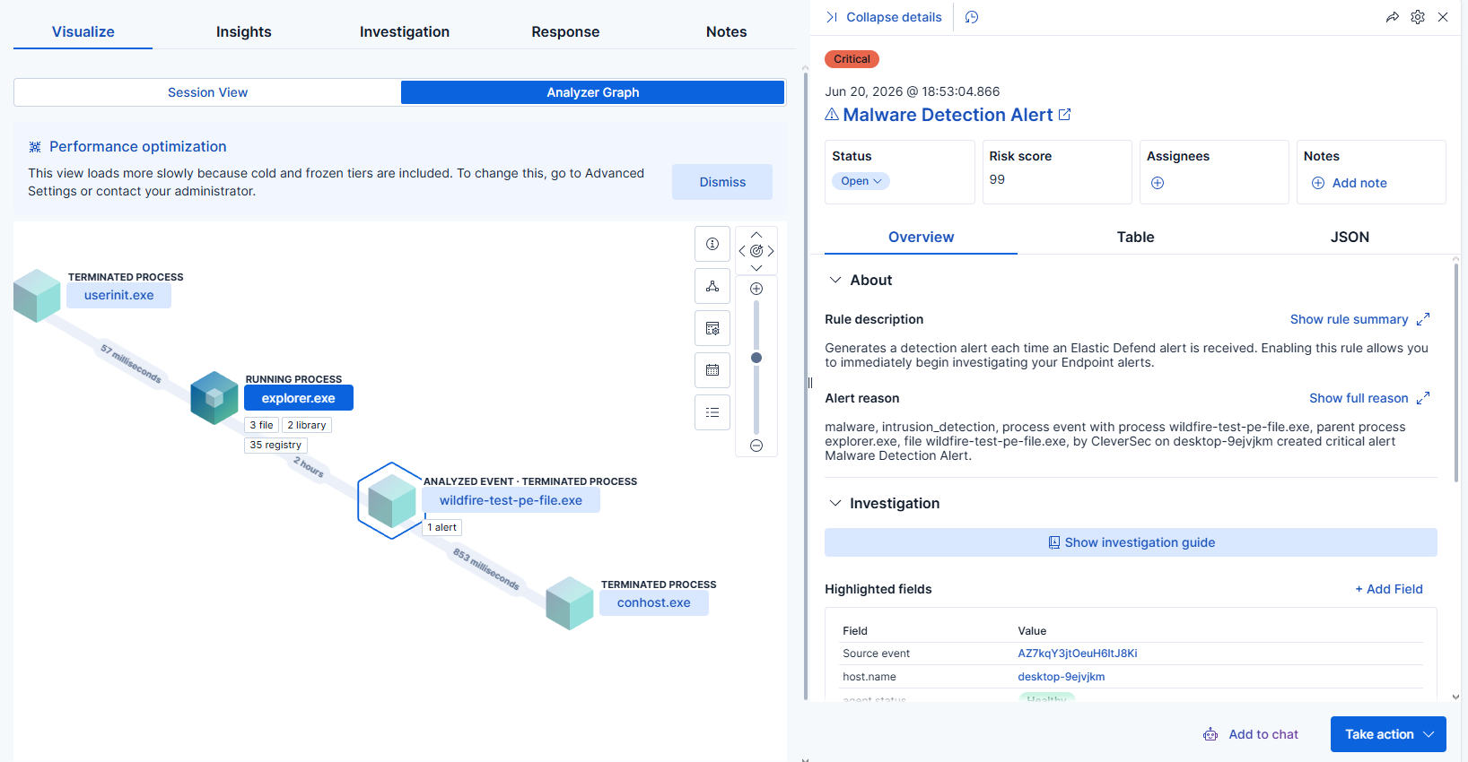Click the panel resize handle
Viewport: 1468px width, 762px height.
coord(809,383)
